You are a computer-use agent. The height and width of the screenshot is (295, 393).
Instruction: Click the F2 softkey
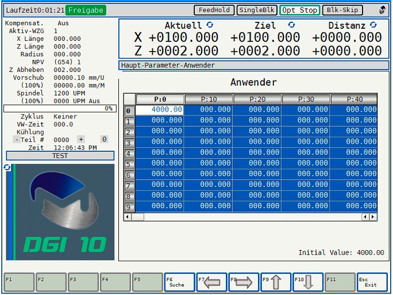tap(51, 282)
